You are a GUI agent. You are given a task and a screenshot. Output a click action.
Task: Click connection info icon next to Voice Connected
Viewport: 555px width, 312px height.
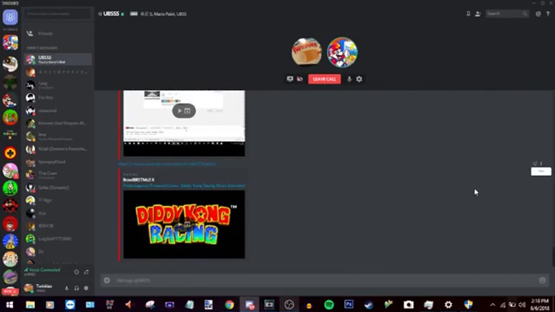[x=76, y=272]
